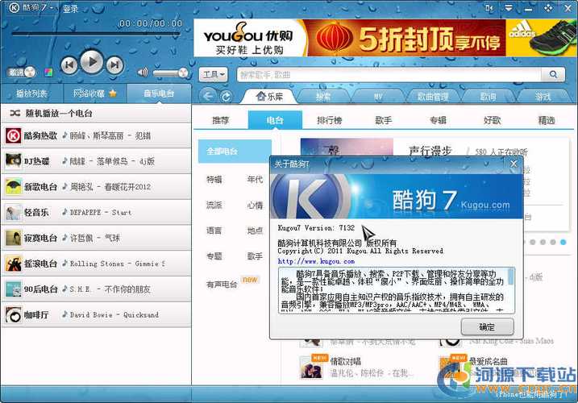The image size is (578, 403).
Task: Open the colorful skin picker icon
Action: point(48,72)
